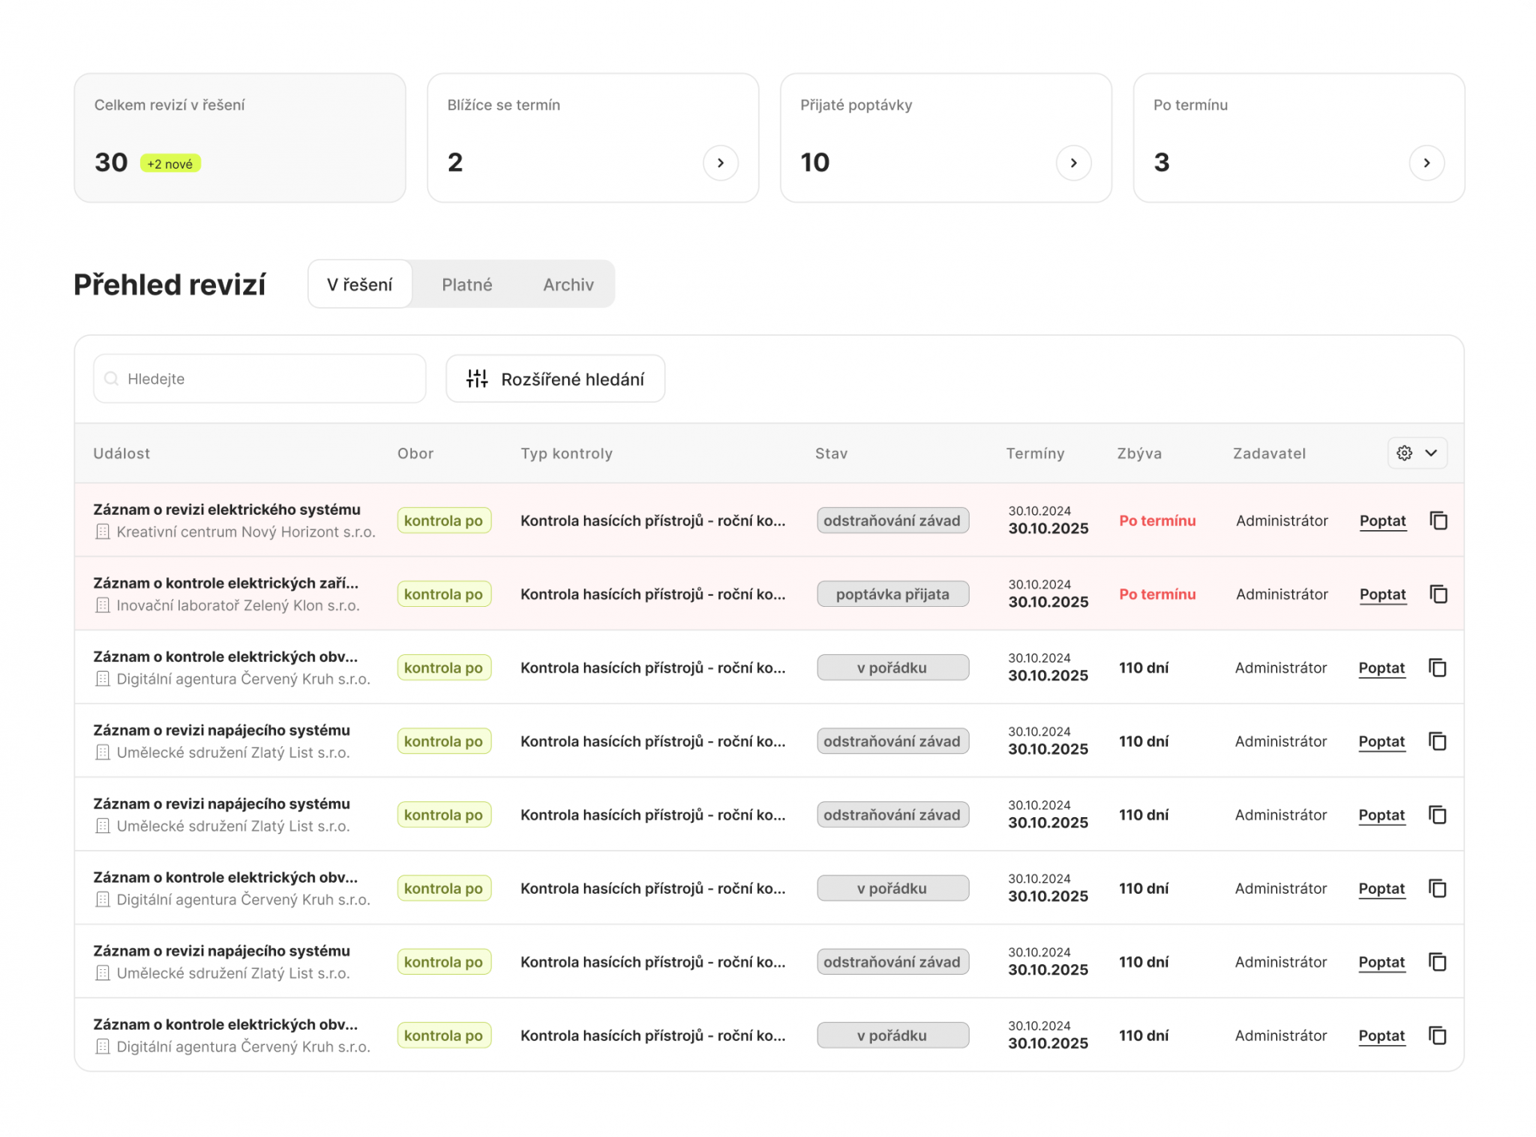Click Poptat link in first row

1382,521
